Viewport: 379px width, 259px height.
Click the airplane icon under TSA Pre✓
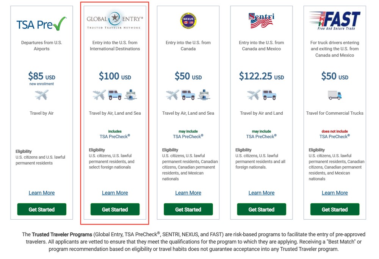tap(42, 95)
